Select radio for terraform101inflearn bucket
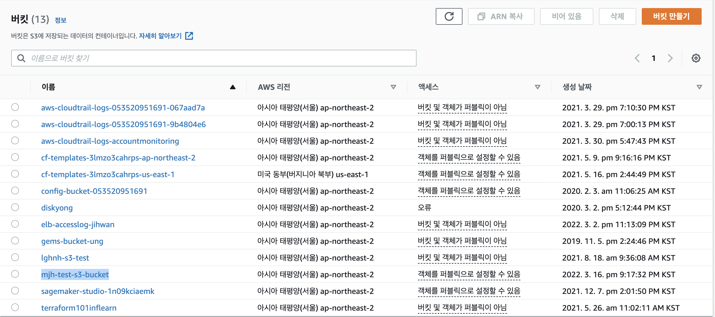The height and width of the screenshot is (317, 715). [15, 307]
